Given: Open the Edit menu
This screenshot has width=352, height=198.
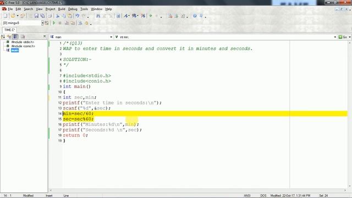Looking at the screenshot, I should (18, 9).
